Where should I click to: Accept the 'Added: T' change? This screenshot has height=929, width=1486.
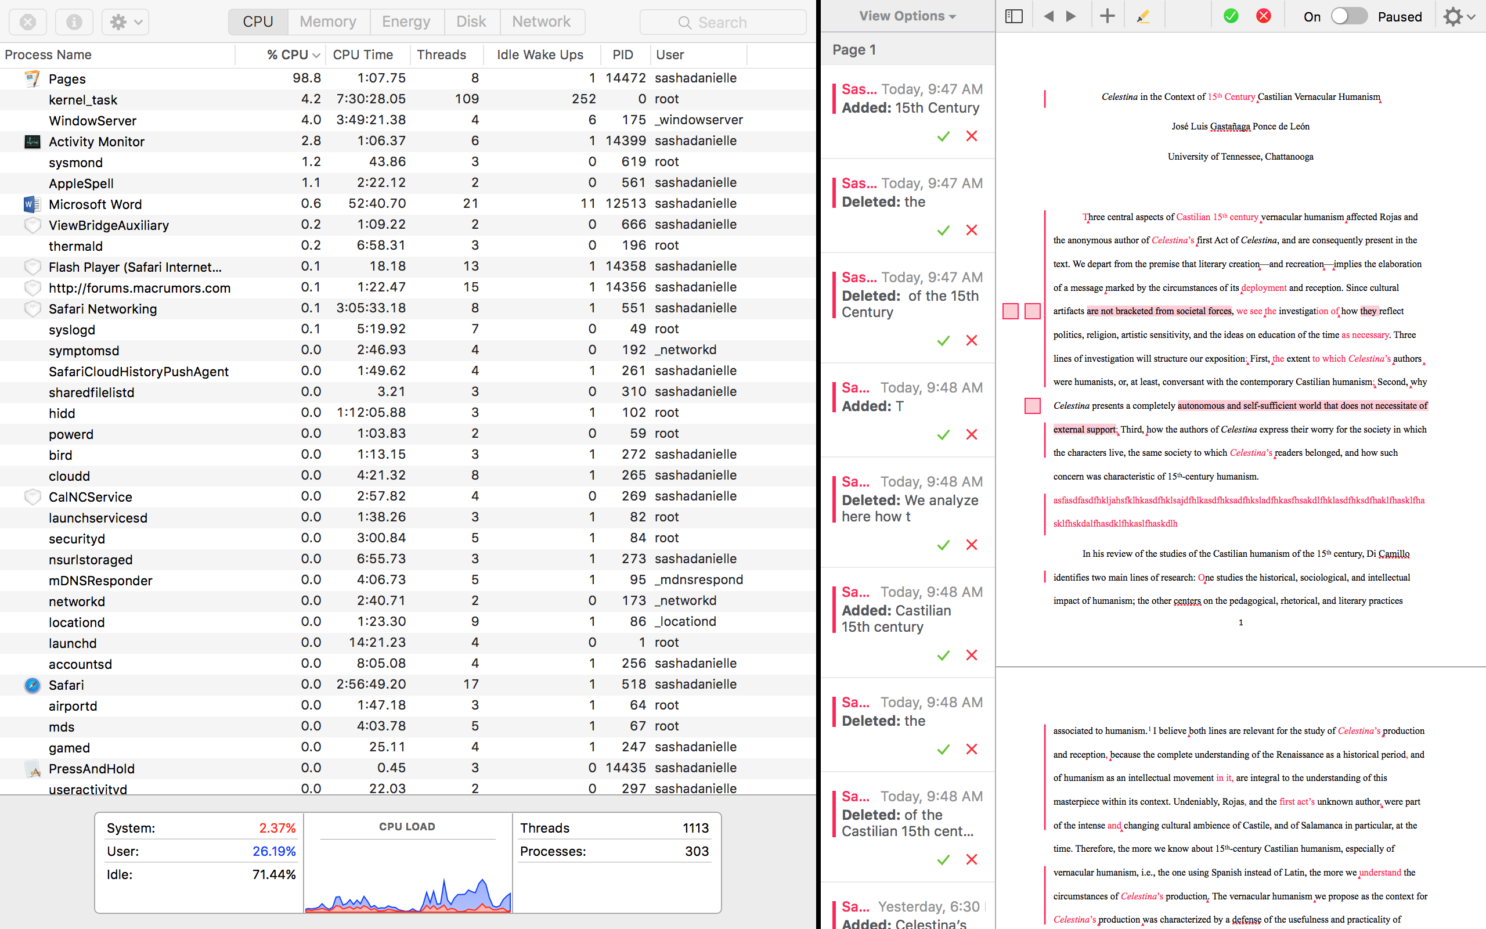pyautogui.click(x=943, y=435)
